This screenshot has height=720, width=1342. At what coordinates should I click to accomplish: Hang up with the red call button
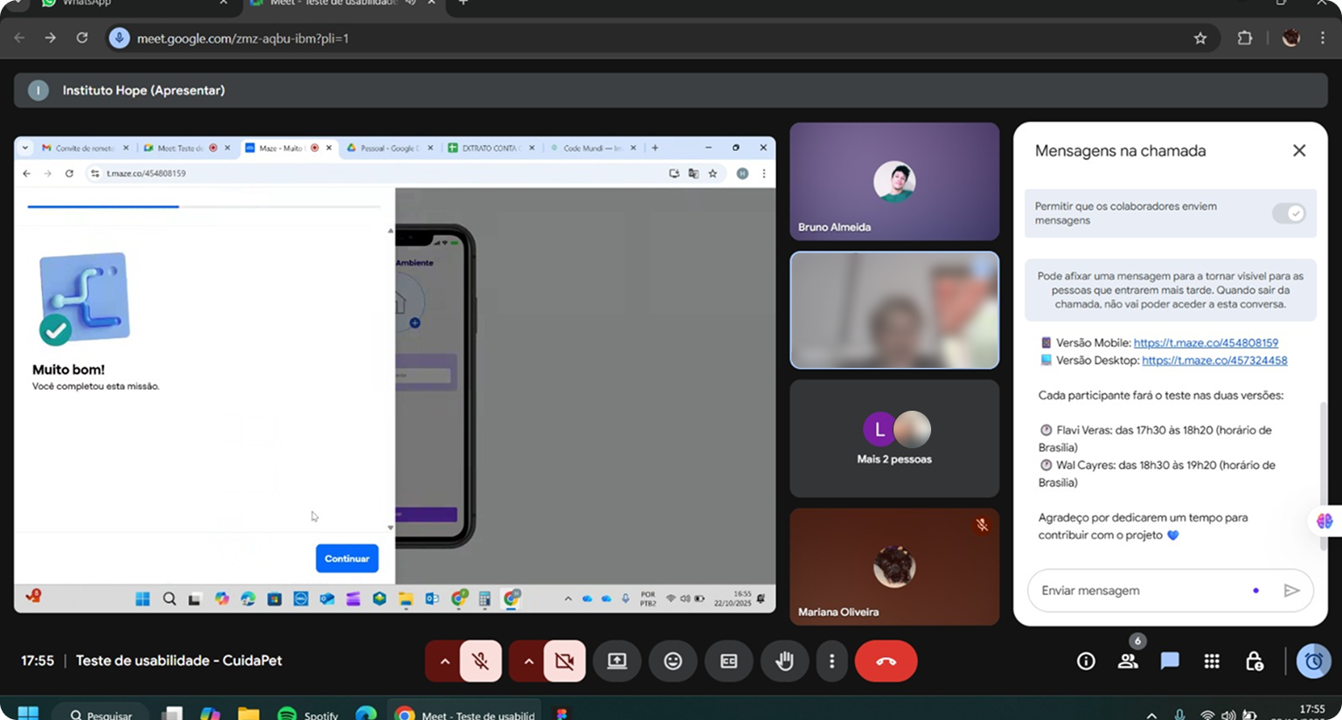point(886,661)
